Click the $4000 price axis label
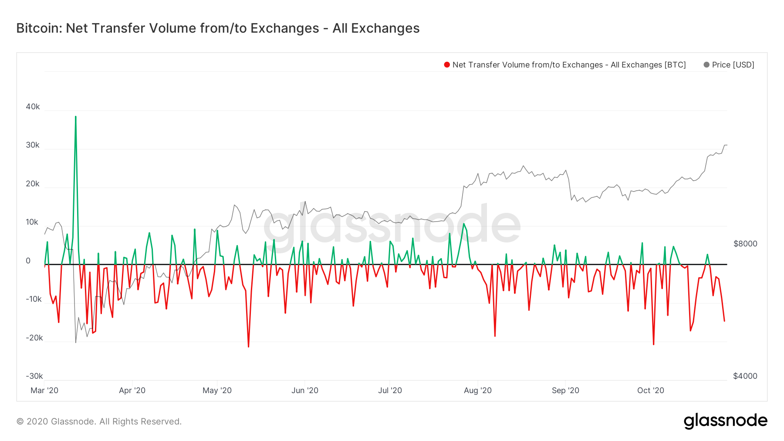The height and width of the screenshot is (441, 784). 745,376
